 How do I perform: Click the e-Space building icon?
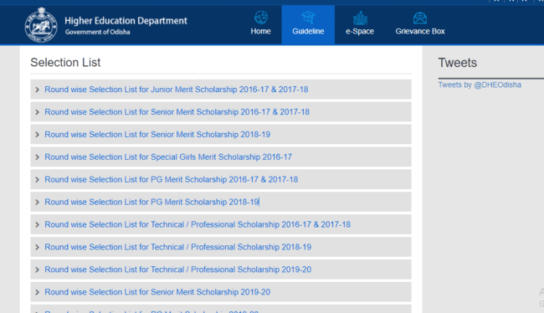(x=360, y=18)
